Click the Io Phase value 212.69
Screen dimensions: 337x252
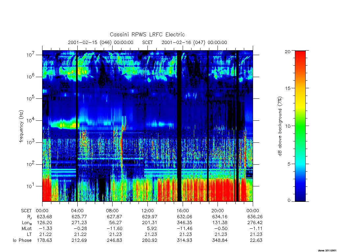coord(79,241)
